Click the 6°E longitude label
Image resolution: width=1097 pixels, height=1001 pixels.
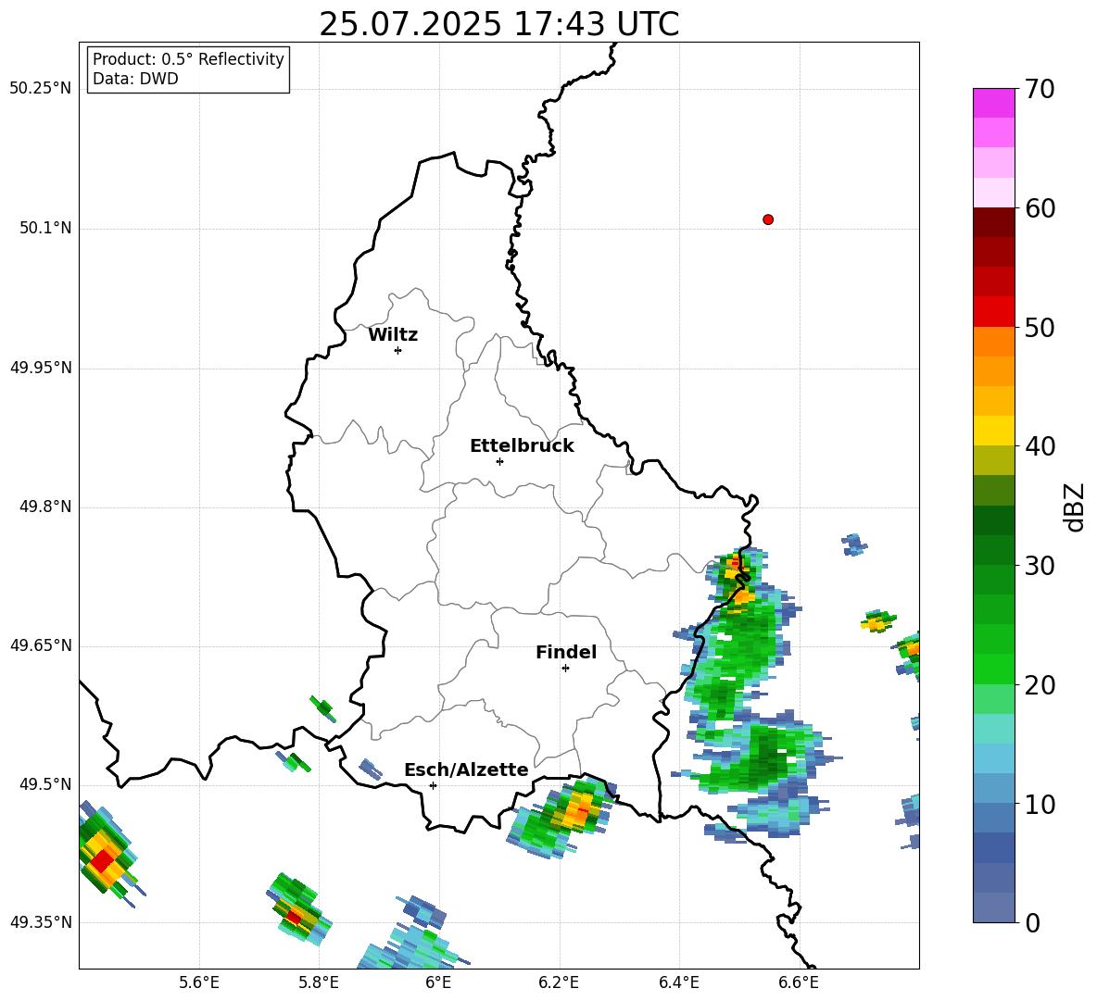click(438, 982)
